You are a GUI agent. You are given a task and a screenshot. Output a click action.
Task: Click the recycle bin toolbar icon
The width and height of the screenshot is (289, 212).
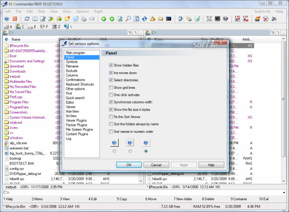coord(197,19)
